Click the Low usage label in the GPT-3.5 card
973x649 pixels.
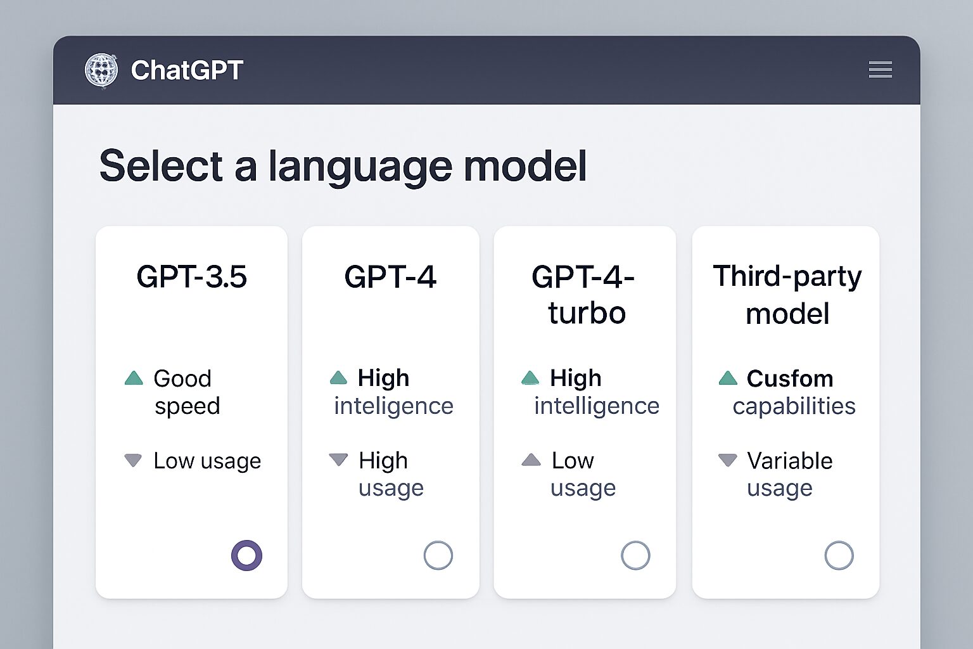click(207, 461)
